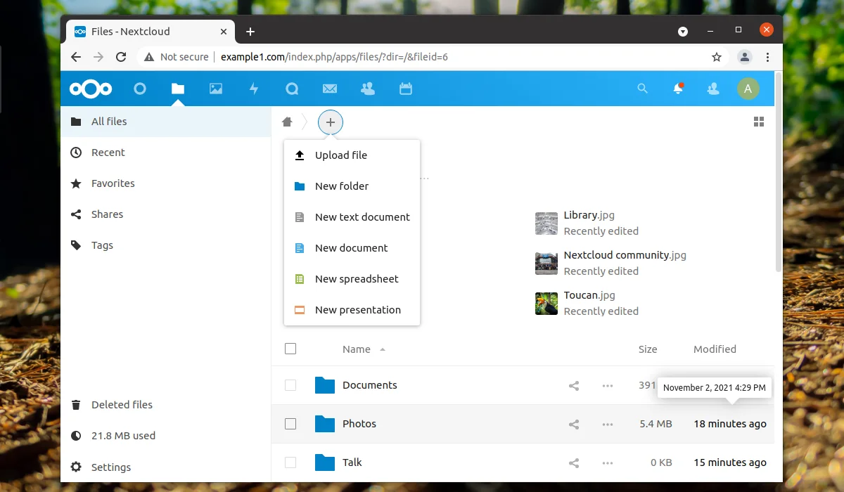Image resolution: width=844 pixels, height=492 pixels.
Task: Open Recent in sidebar
Action: [x=166, y=153]
